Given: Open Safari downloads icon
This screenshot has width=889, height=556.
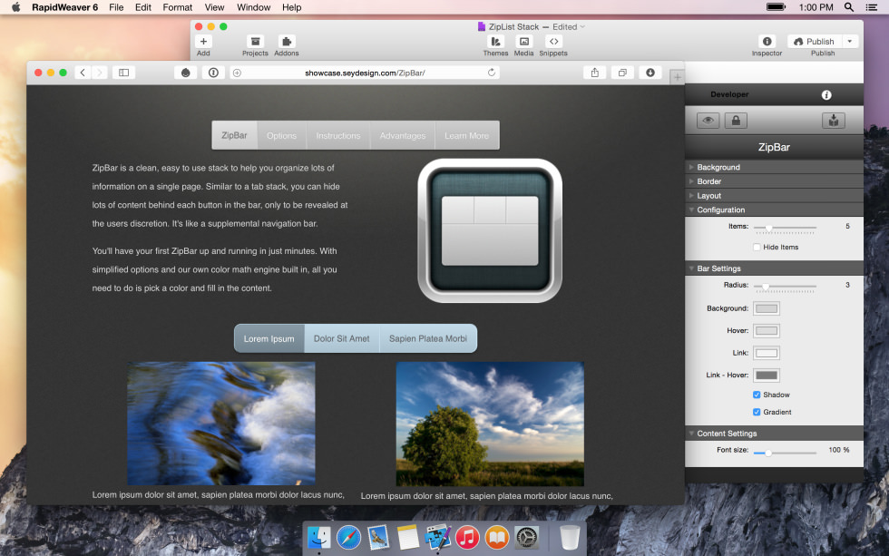Looking at the screenshot, I should point(650,73).
